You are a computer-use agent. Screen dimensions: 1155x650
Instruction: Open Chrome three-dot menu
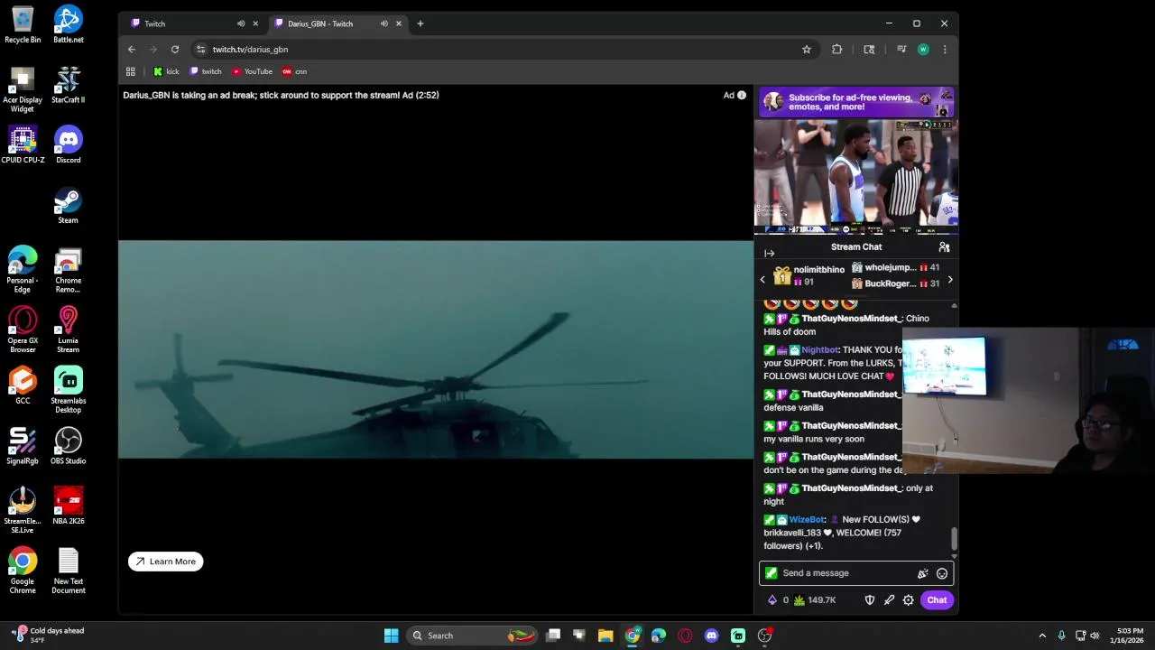[x=945, y=50]
